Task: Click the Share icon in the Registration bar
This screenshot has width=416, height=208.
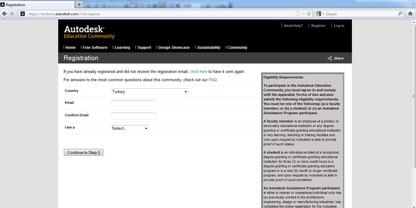Action: coord(330,58)
